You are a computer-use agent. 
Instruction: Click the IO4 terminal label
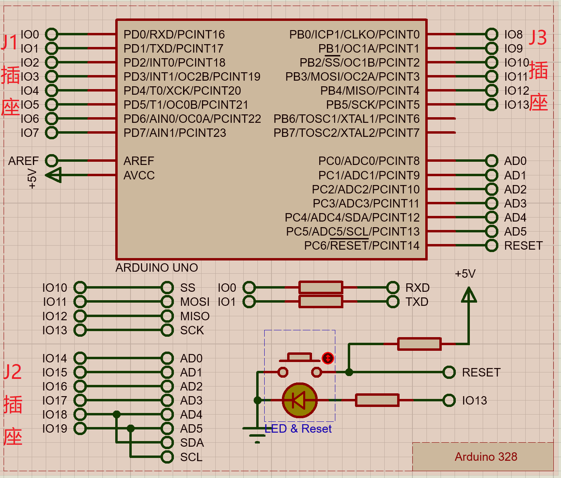[30, 91]
